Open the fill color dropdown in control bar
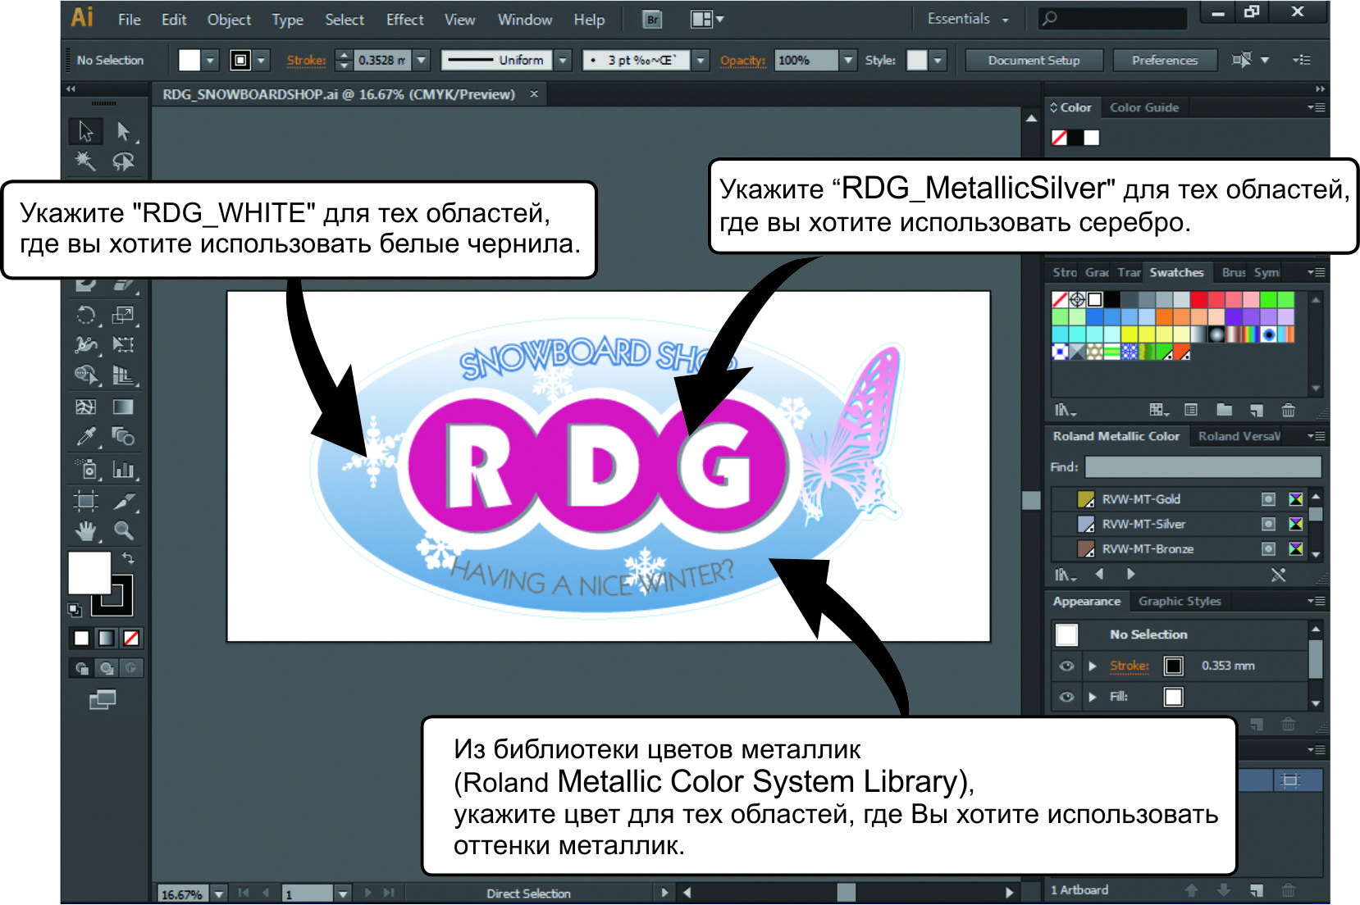This screenshot has height=905, width=1360. tap(210, 60)
